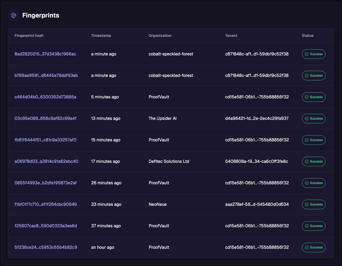Click the Status column header
Image resolution: width=342 pixels, height=266 pixels.
(x=308, y=36)
